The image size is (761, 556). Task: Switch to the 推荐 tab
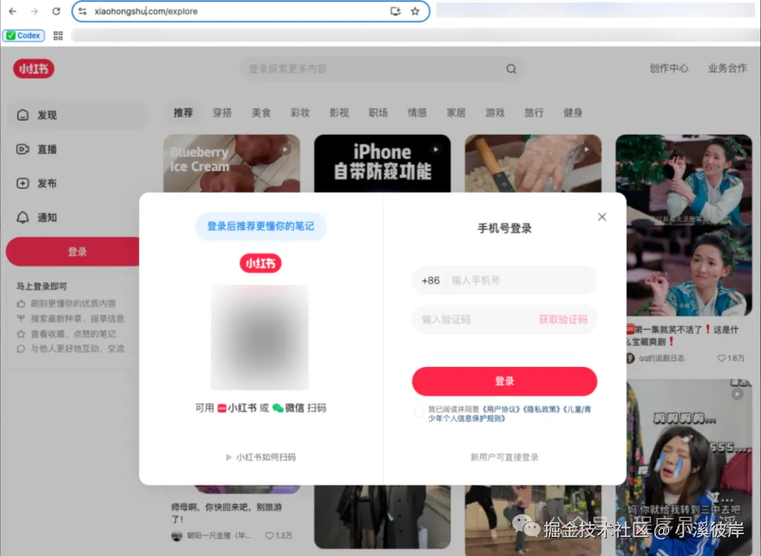pyautogui.click(x=183, y=113)
